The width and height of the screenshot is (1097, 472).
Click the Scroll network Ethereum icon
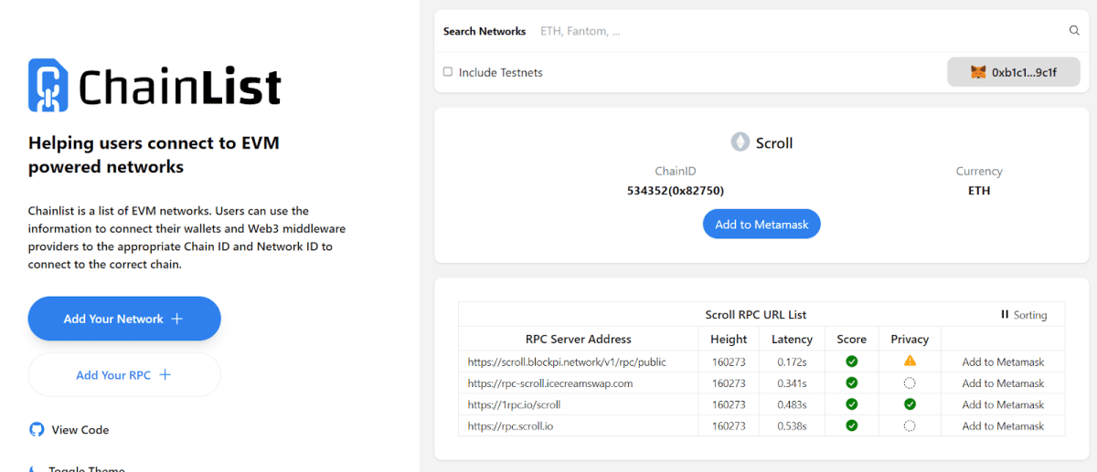(740, 142)
